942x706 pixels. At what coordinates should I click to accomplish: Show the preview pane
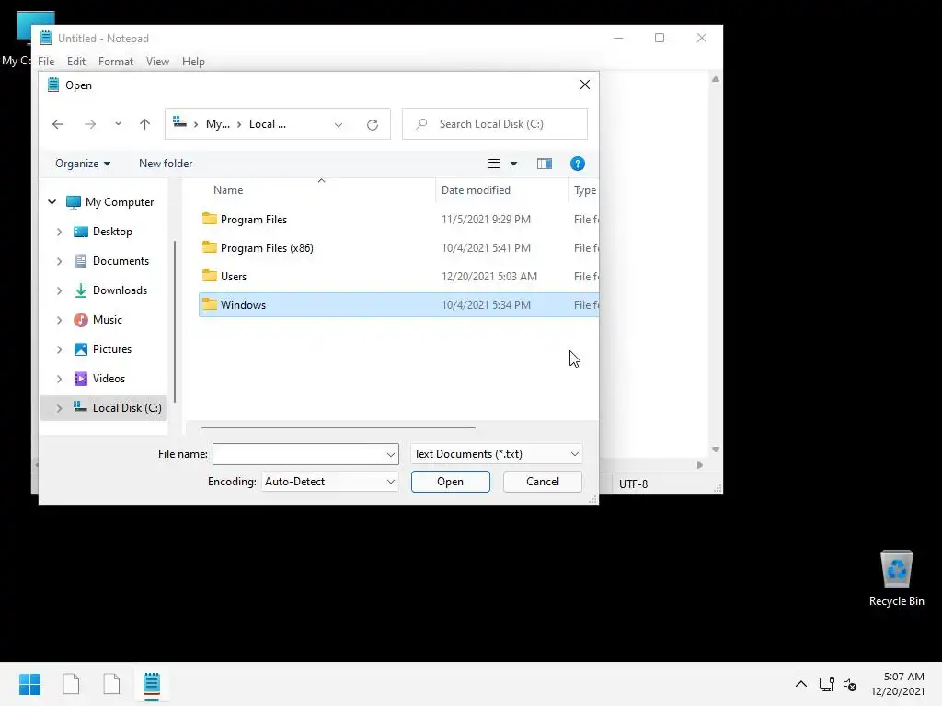(545, 164)
